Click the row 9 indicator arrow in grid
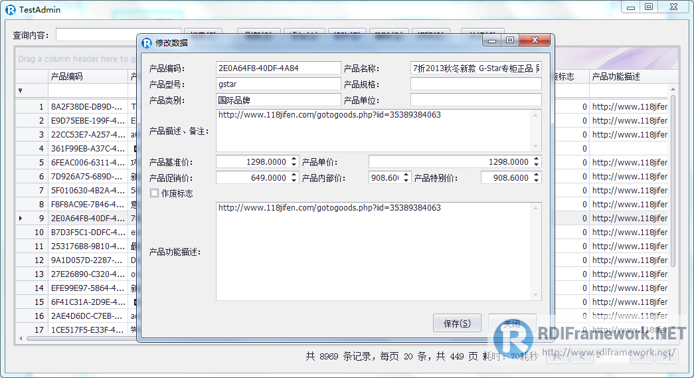 click(x=21, y=218)
